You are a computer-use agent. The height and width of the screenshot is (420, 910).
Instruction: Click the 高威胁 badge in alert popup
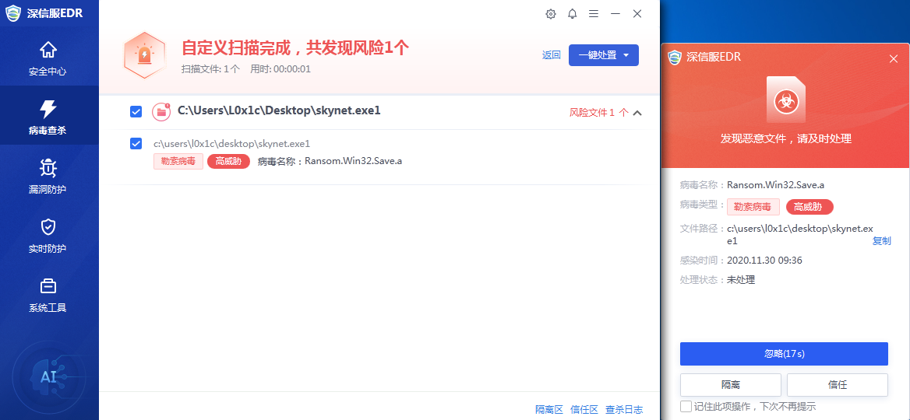point(809,207)
